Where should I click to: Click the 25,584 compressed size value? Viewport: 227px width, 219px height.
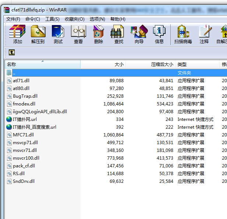coord(166,181)
